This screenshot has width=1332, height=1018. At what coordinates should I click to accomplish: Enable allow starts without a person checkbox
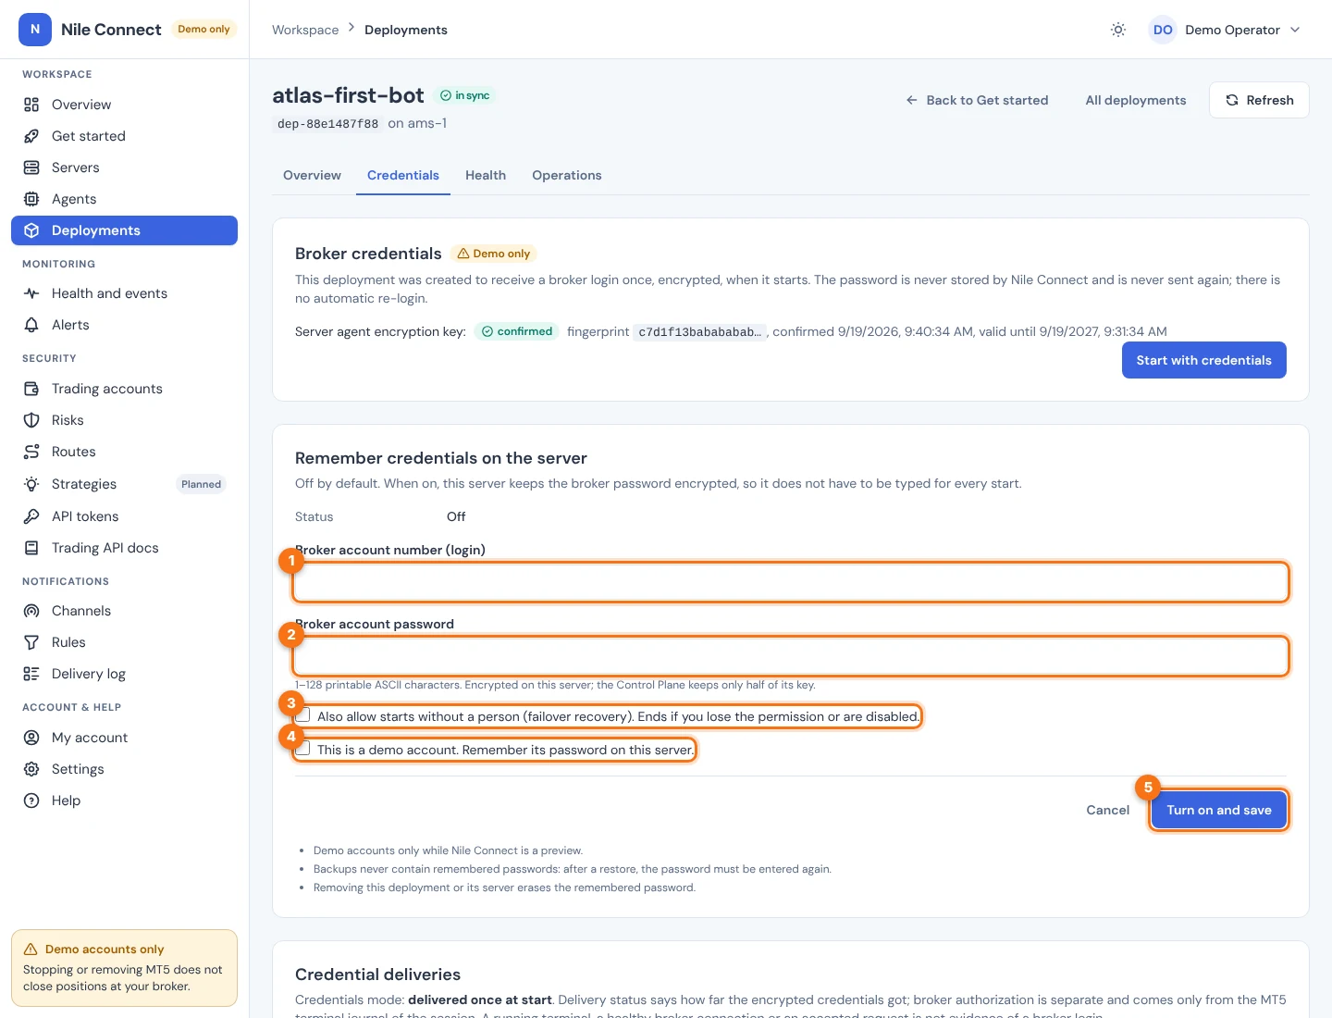(x=302, y=715)
